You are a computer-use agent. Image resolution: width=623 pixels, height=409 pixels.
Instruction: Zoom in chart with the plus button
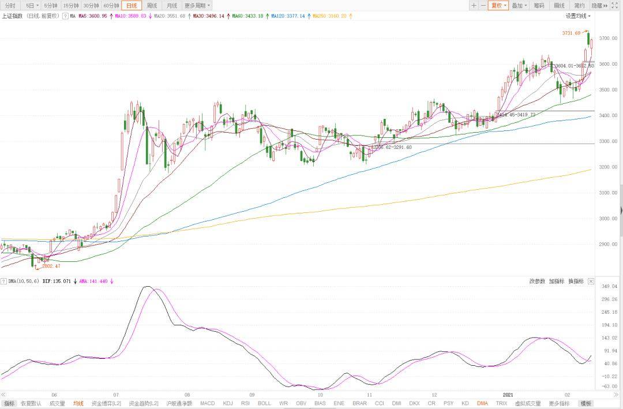click(x=474, y=6)
